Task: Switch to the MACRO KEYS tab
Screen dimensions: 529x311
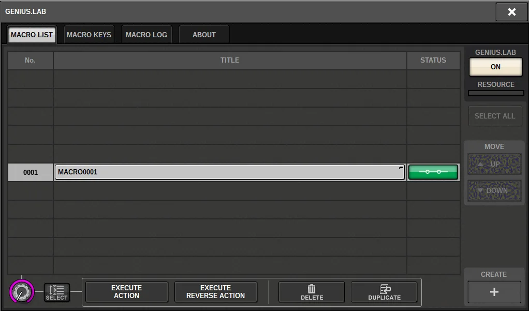Action: click(89, 35)
